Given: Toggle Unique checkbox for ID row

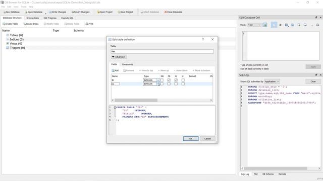Looking at the screenshot, I should point(183,80).
